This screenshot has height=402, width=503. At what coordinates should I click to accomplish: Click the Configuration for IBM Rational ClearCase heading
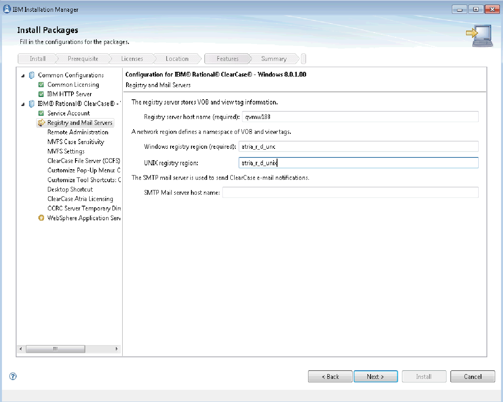click(216, 75)
